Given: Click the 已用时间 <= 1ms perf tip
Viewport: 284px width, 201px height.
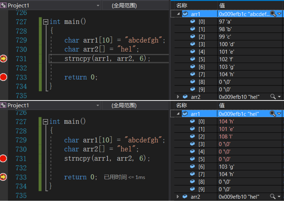Looking at the screenshot, I should (125, 177).
